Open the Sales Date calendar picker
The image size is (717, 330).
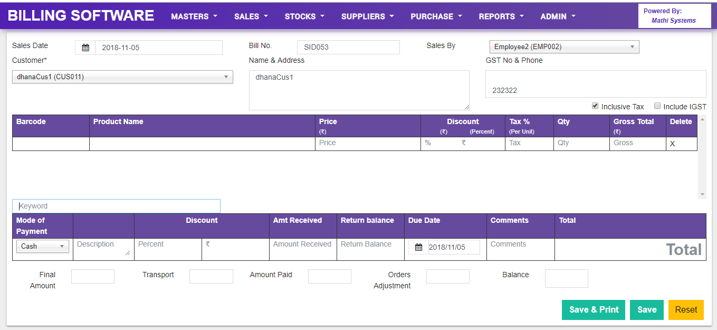coord(84,48)
